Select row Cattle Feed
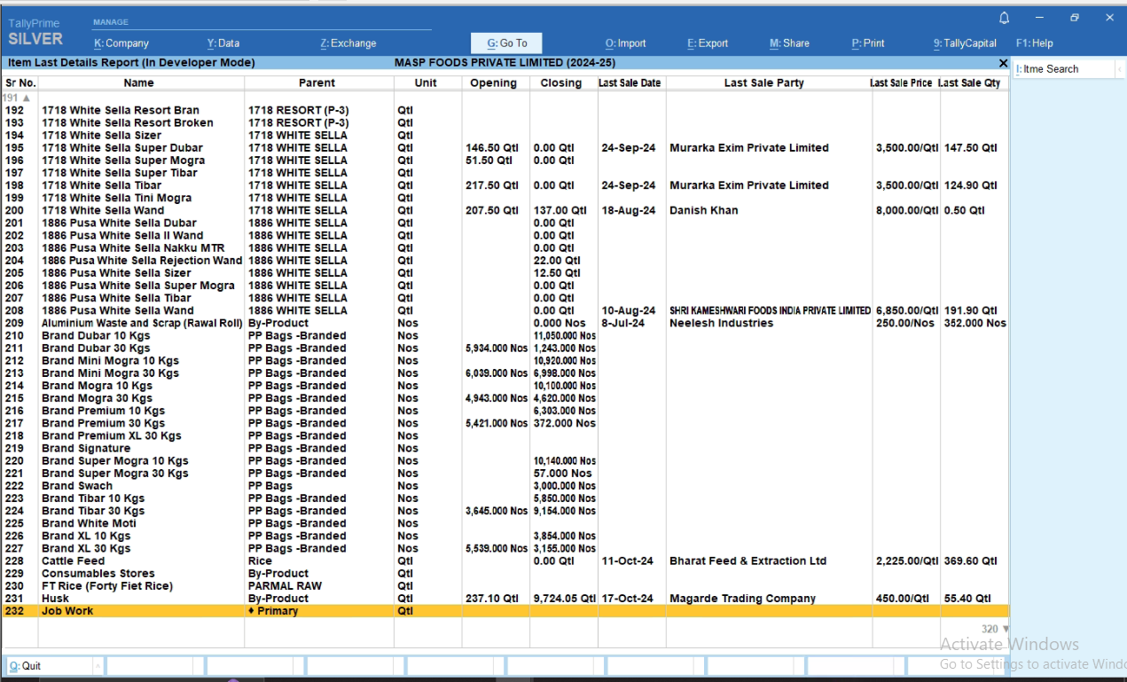1127x682 pixels. 505,560
